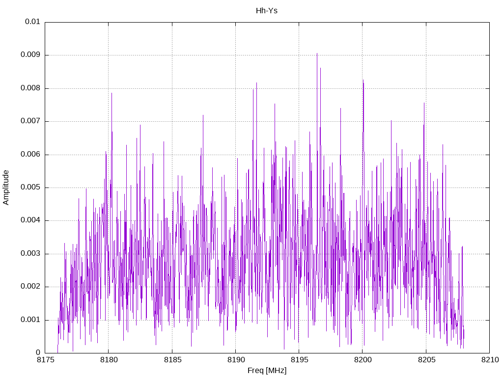Image resolution: width=503 pixels, height=377 pixels.
Task: Click the x-axis tick label 8210
Action: [x=490, y=360]
